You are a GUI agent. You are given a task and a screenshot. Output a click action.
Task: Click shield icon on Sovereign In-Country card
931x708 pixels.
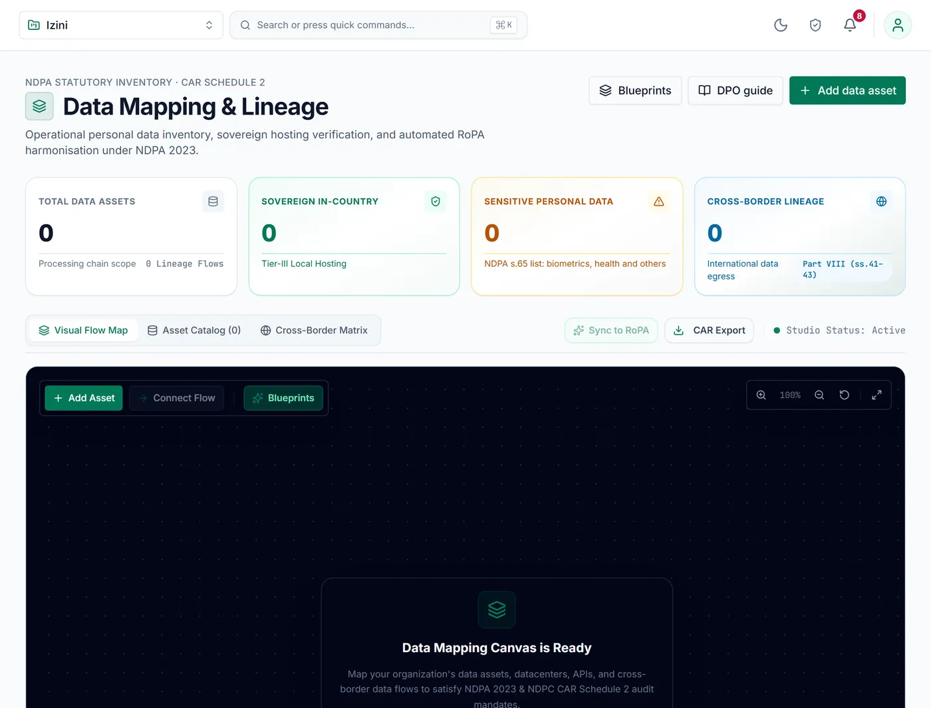click(436, 202)
